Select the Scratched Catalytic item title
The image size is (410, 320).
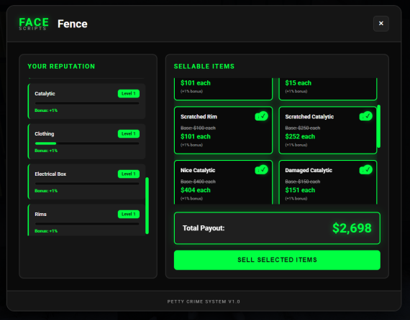309,116
